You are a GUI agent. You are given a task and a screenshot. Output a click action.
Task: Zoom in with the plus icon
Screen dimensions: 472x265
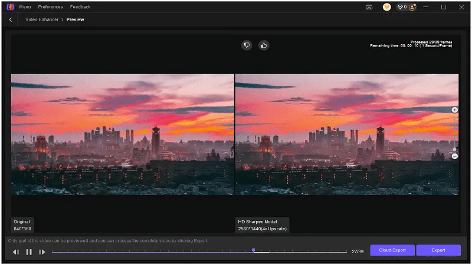click(454, 110)
